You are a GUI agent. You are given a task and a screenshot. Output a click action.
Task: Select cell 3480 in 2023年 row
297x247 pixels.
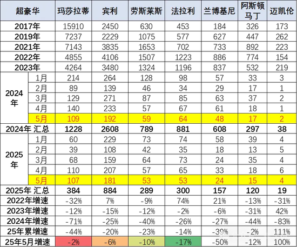[x=110, y=68]
